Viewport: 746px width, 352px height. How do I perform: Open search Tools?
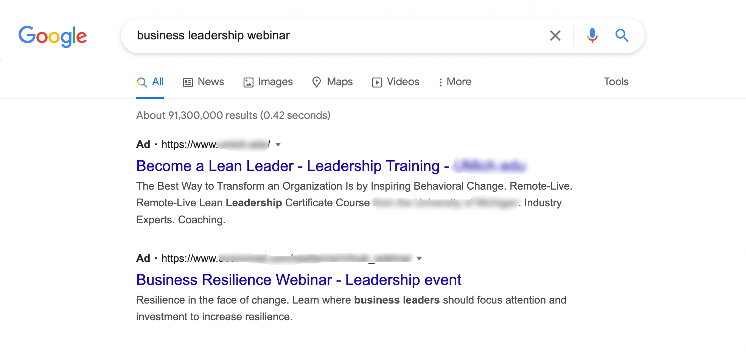pyautogui.click(x=616, y=82)
